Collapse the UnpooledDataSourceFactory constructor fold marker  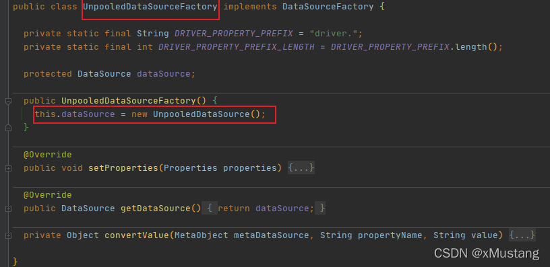8,102
